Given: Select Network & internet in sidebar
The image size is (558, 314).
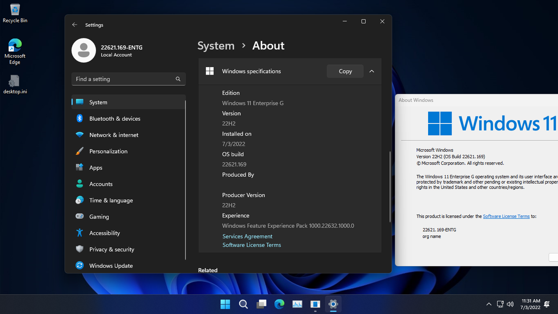Looking at the screenshot, I should 114,135.
